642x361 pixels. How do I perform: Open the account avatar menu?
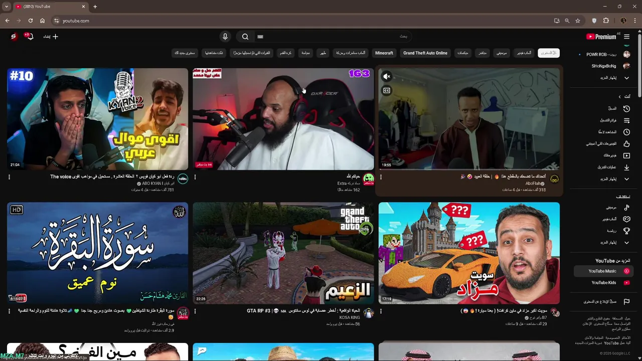point(14,37)
